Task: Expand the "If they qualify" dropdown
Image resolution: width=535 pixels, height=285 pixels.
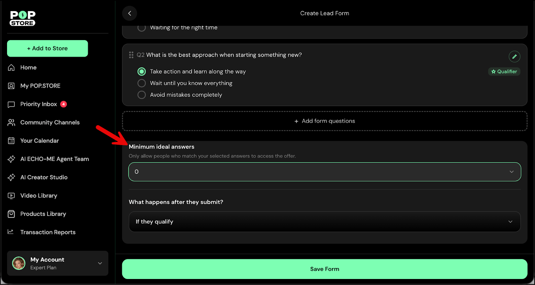Action: [x=324, y=222]
